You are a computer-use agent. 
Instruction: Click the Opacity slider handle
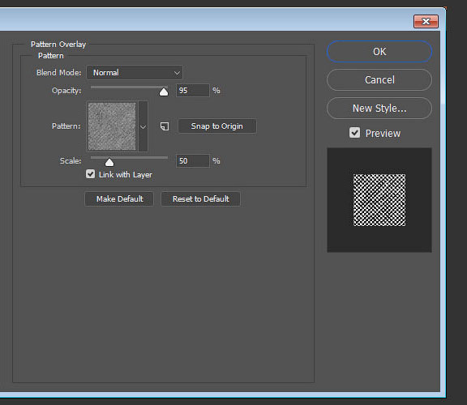164,92
